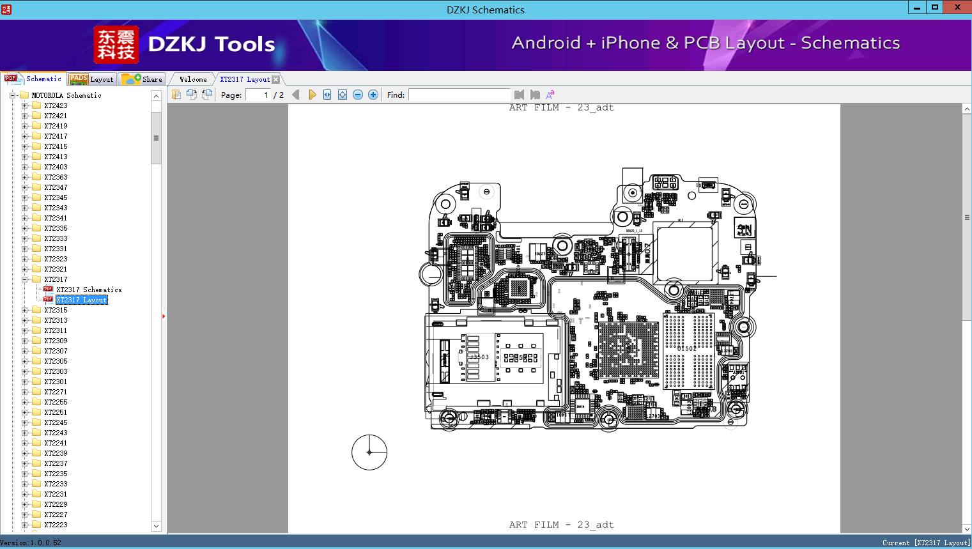Viewport: 972px width, 549px height.
Task: Click the DZKJ Tools red logo
Action: (116, 45)
